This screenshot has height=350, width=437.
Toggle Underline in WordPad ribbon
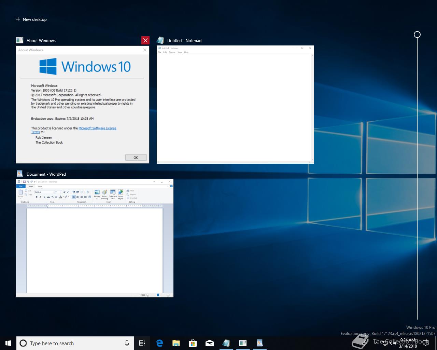pos(44,197)
